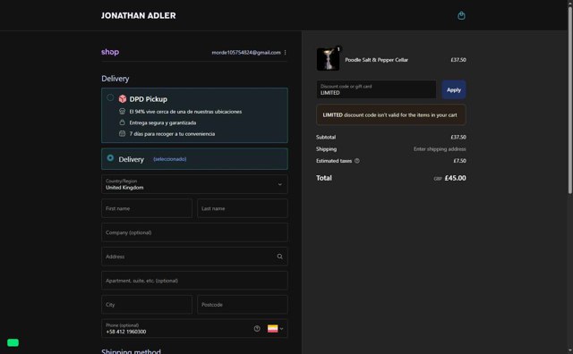The image size is (573, 354).
Task: Click the Jonathan Adler store logo
Action: click(139, 16)
